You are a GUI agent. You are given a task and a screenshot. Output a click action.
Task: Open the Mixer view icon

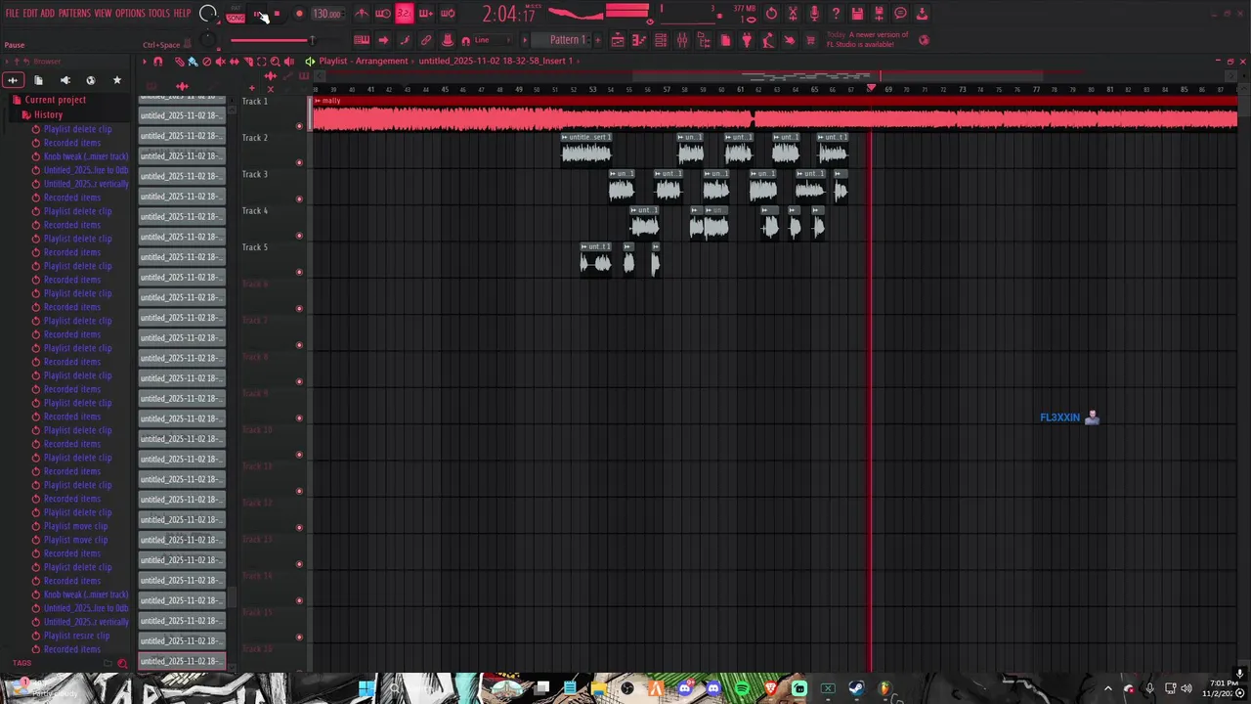pos(682,40)
